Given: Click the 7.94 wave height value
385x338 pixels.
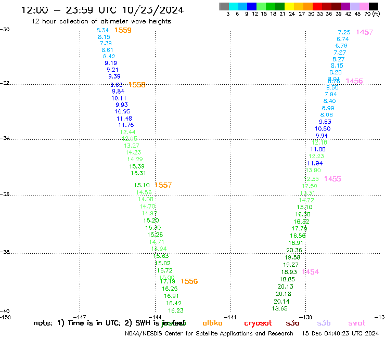Looking at the screenshot, I should tap(331, 94).
